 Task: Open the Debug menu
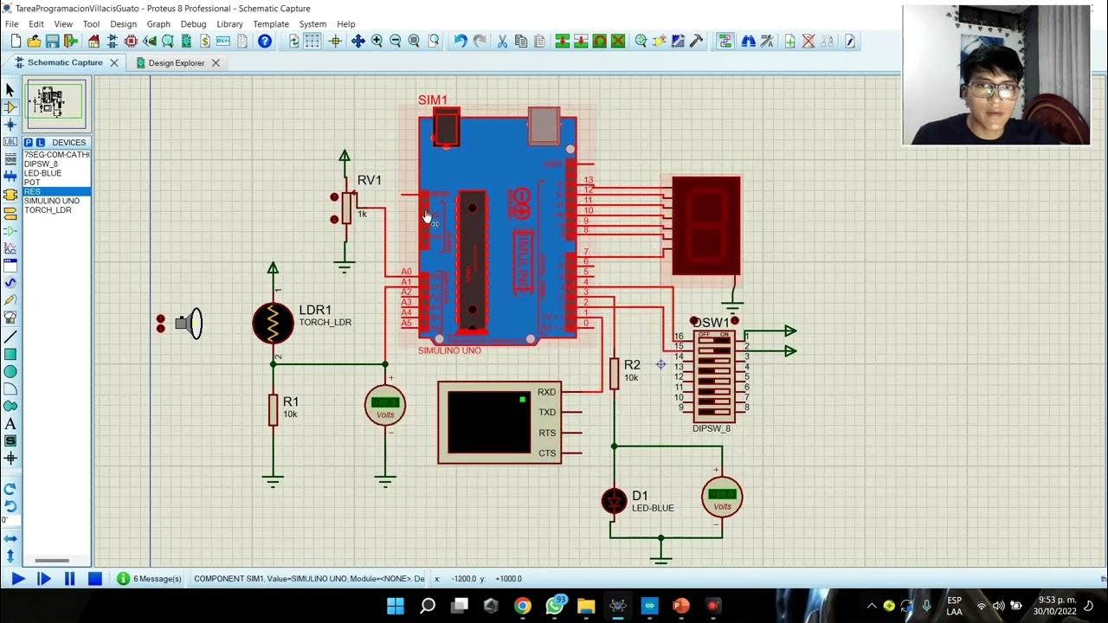(x=193, y=24)
